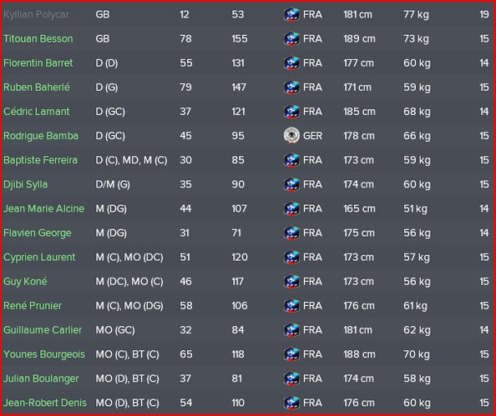
Task: Click GER nationality text for Rodrigue Bamba
Action: coord(312,136)
